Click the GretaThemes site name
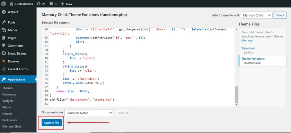The image size is (291, 133). pyautogui.click(x=24, y=4)
